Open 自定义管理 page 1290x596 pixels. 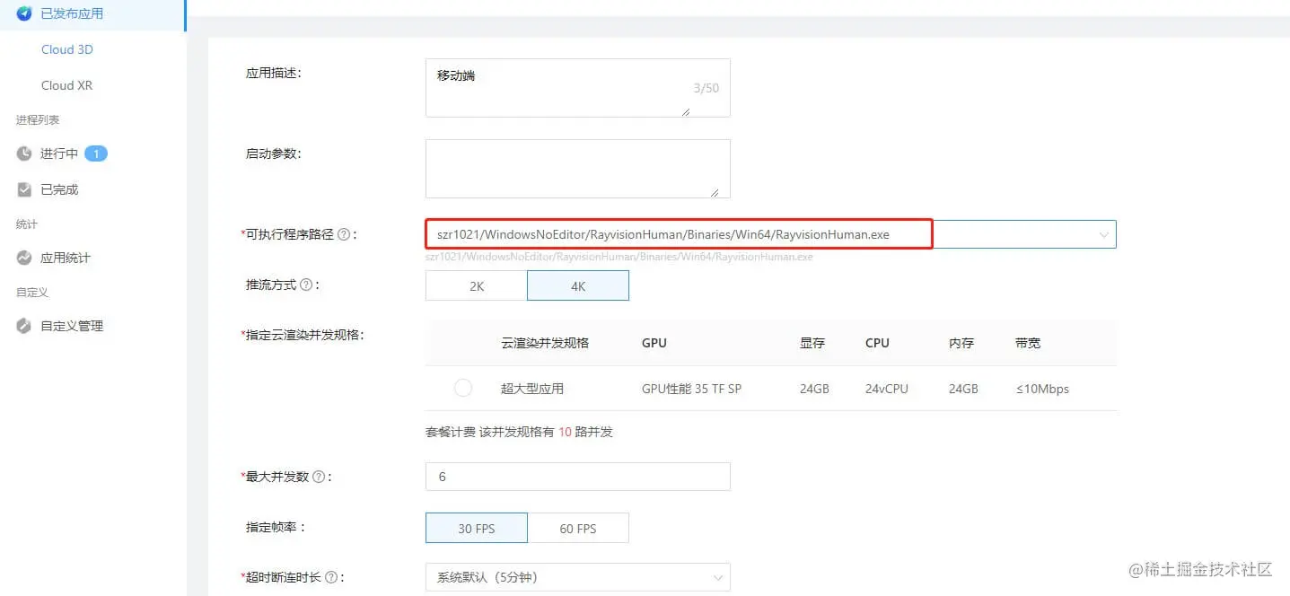[72, 326]
